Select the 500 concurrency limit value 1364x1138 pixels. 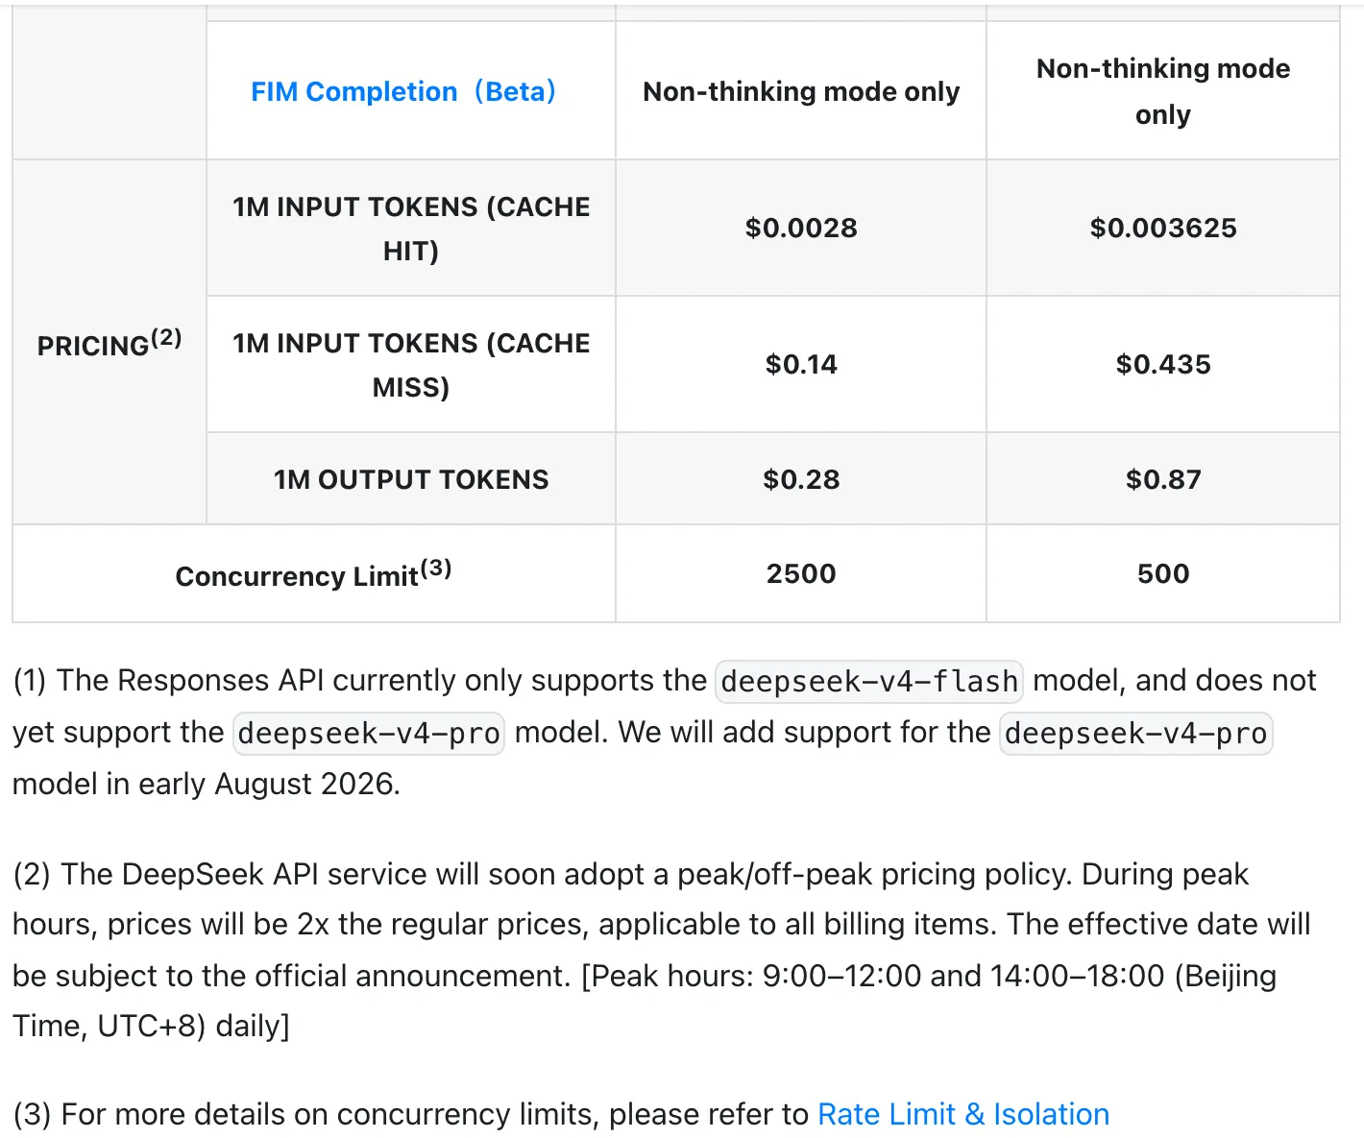click(1163, 573)
